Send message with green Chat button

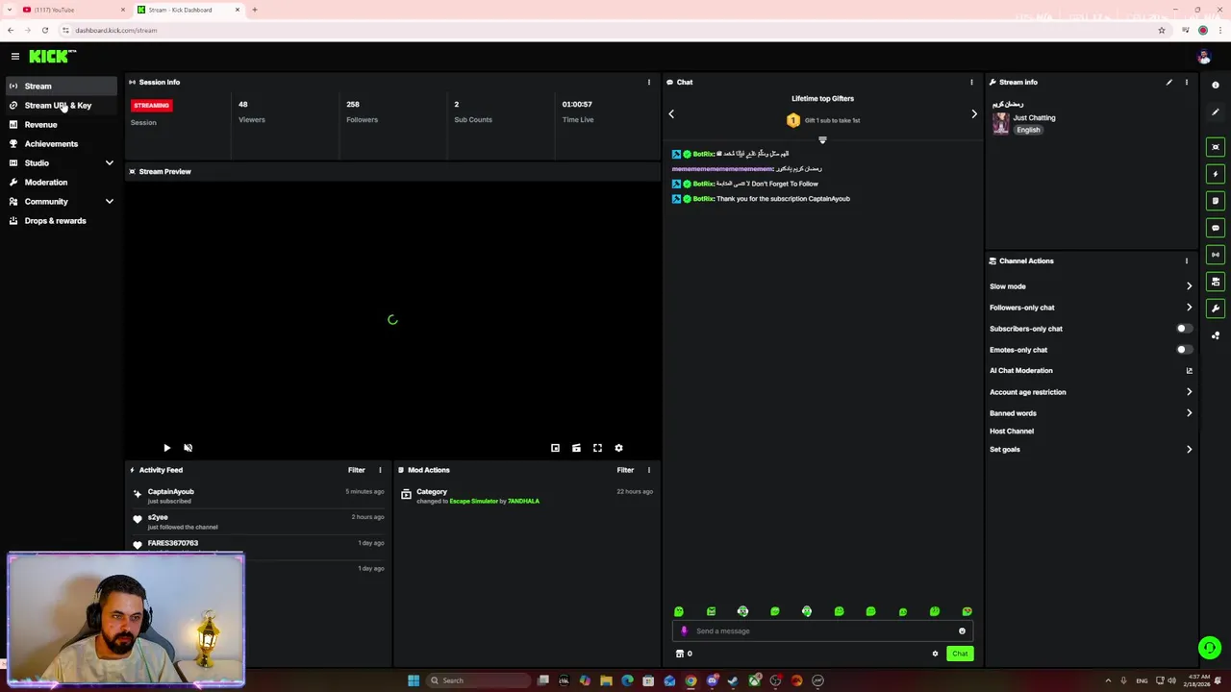(x=960, y=654)
